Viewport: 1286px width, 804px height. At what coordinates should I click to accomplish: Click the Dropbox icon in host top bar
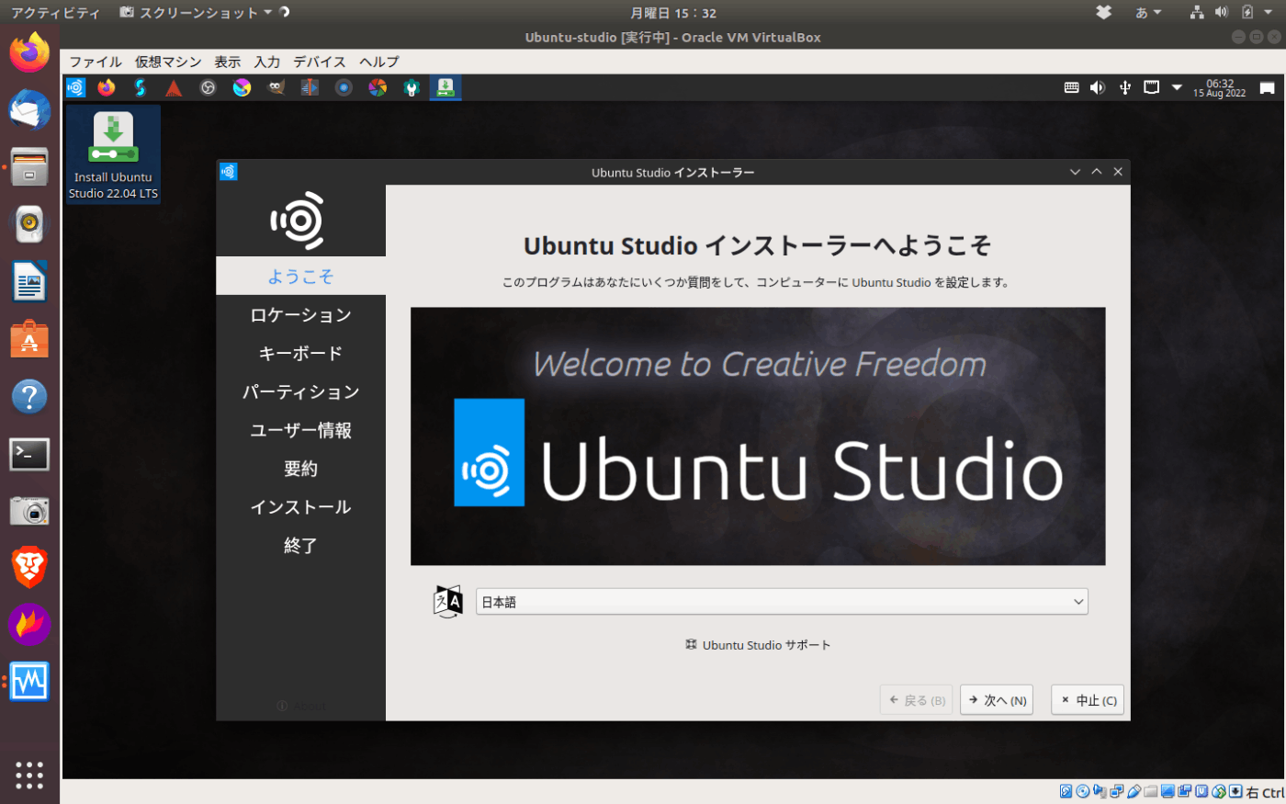(x=1104, y=13)
